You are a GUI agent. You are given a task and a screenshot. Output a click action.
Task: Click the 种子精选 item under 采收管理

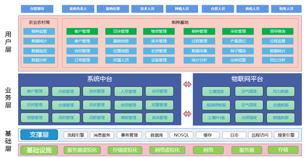pyautogui.click(x=238, y=51)
